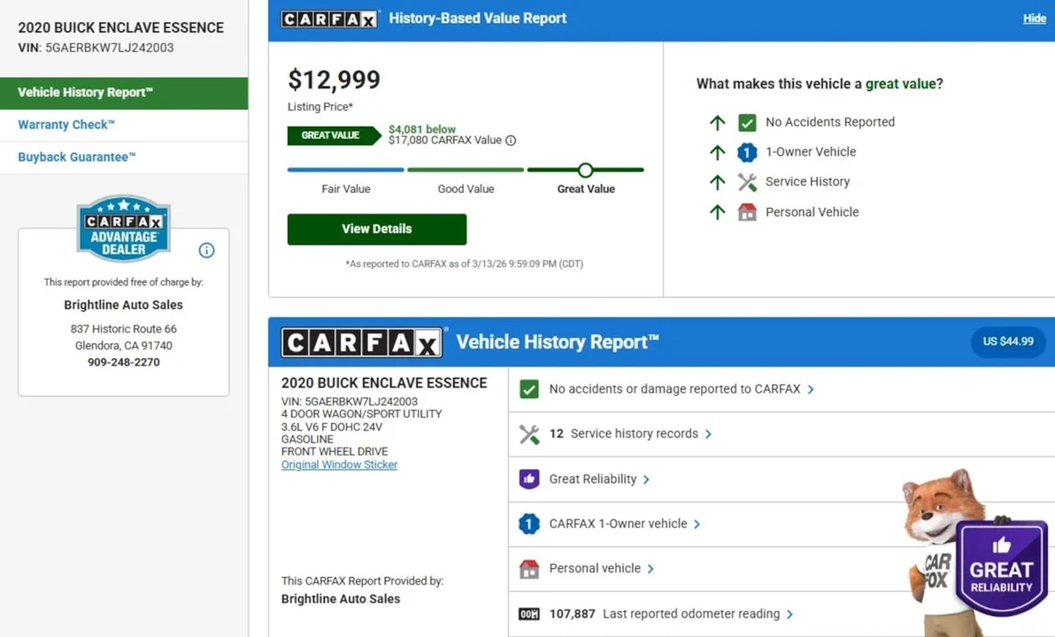Image resolution: width=1055 pixels, height=637 pixels.
Task: Click the View Details button
Action: coord(377,229)
